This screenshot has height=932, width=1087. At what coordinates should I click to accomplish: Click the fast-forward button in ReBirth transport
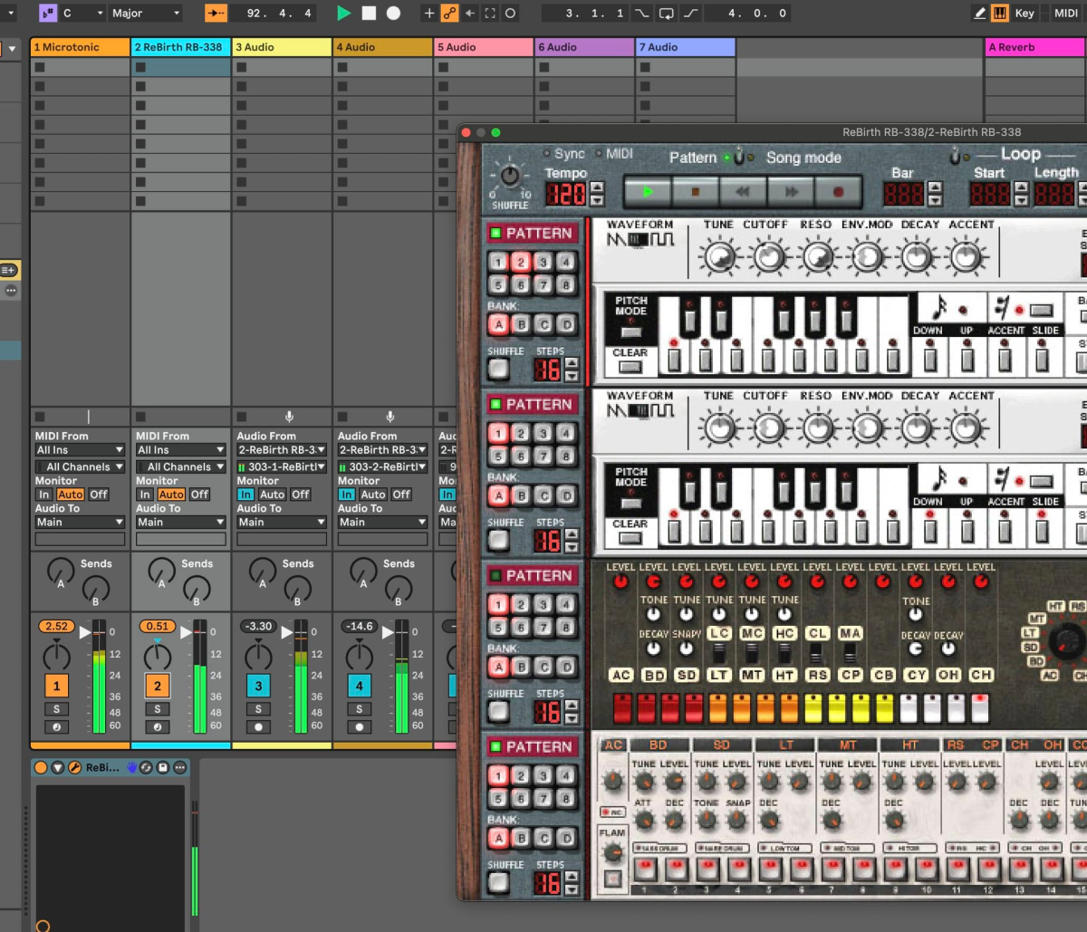(x=791, y=192)
